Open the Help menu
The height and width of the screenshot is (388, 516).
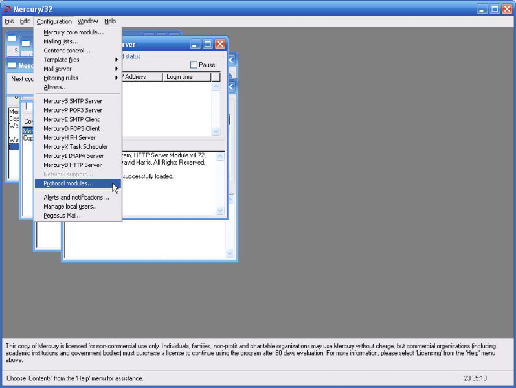pyautogui.click(x=110, y=21)
